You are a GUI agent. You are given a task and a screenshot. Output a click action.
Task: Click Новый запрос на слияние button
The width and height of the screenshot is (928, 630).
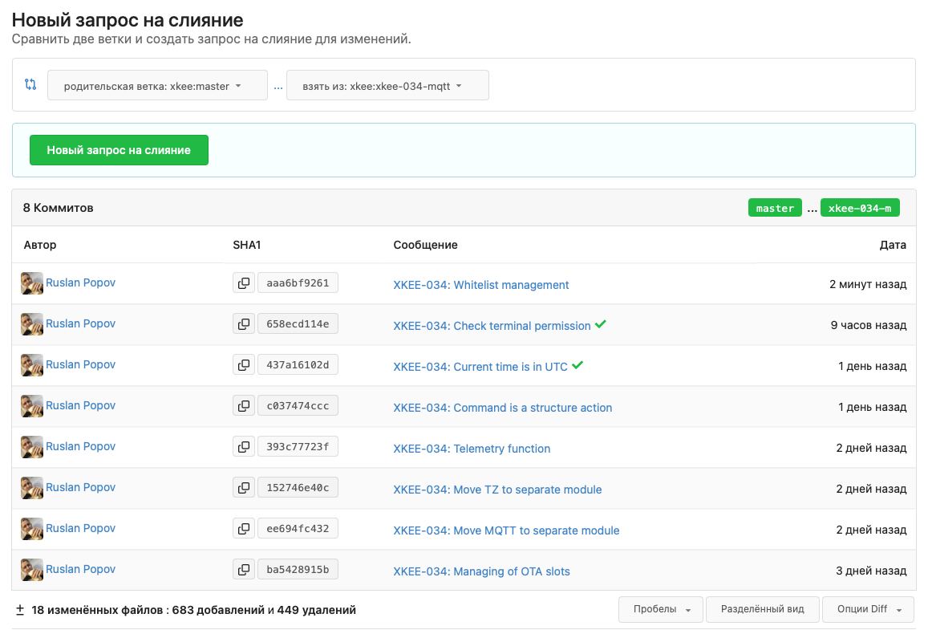pos(119,150)
